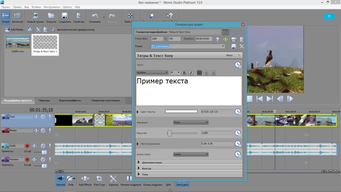The height and width of the screenshot is (192, 341).
Task: Undo with the Отменить arrow
Action: [x=95, y=18]
